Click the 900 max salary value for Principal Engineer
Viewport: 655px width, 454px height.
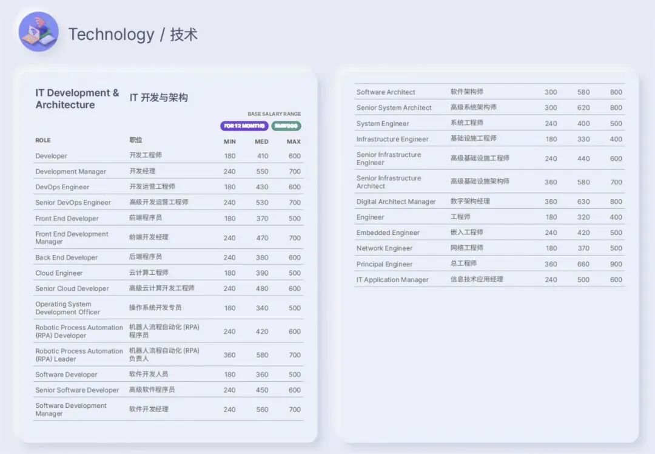616,264
